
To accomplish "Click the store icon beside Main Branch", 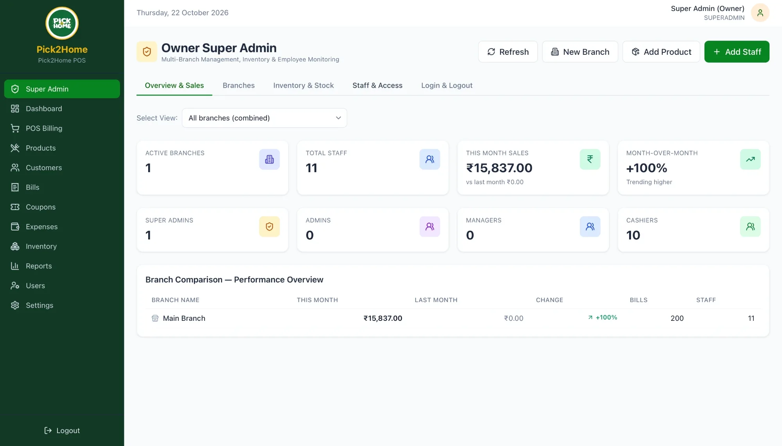I will point(155,318).
